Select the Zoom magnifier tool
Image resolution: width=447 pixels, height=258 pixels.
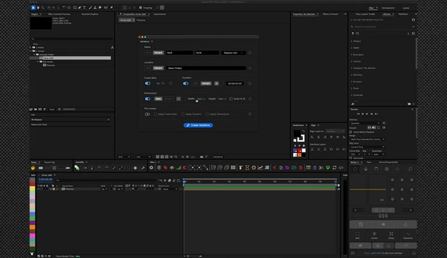(x=43, y=7)
